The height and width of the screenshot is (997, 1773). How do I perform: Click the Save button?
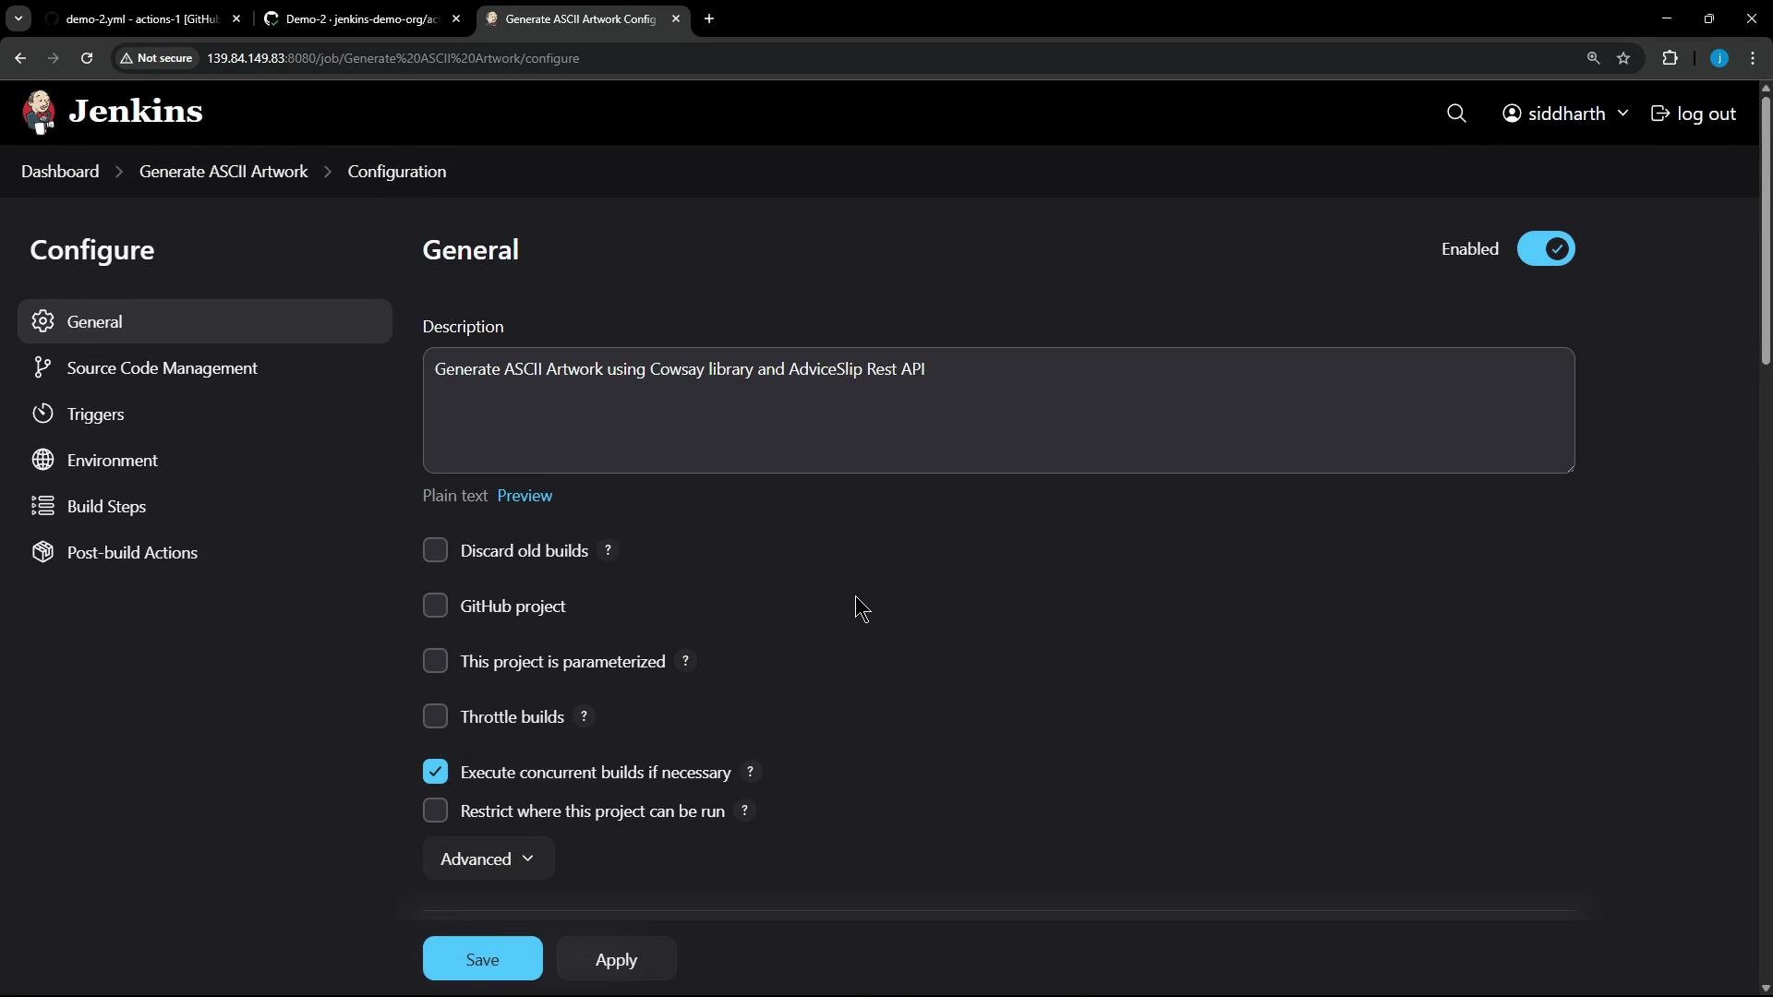[x=483, y=959]
